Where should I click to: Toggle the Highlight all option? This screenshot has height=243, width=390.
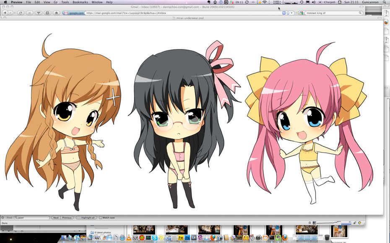click(x=86, y=218)
